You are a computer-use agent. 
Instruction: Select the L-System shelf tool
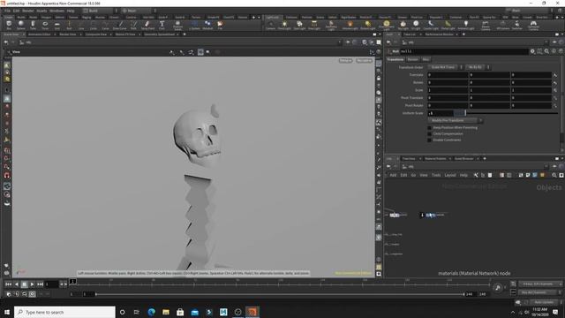(x=194, y=25)
